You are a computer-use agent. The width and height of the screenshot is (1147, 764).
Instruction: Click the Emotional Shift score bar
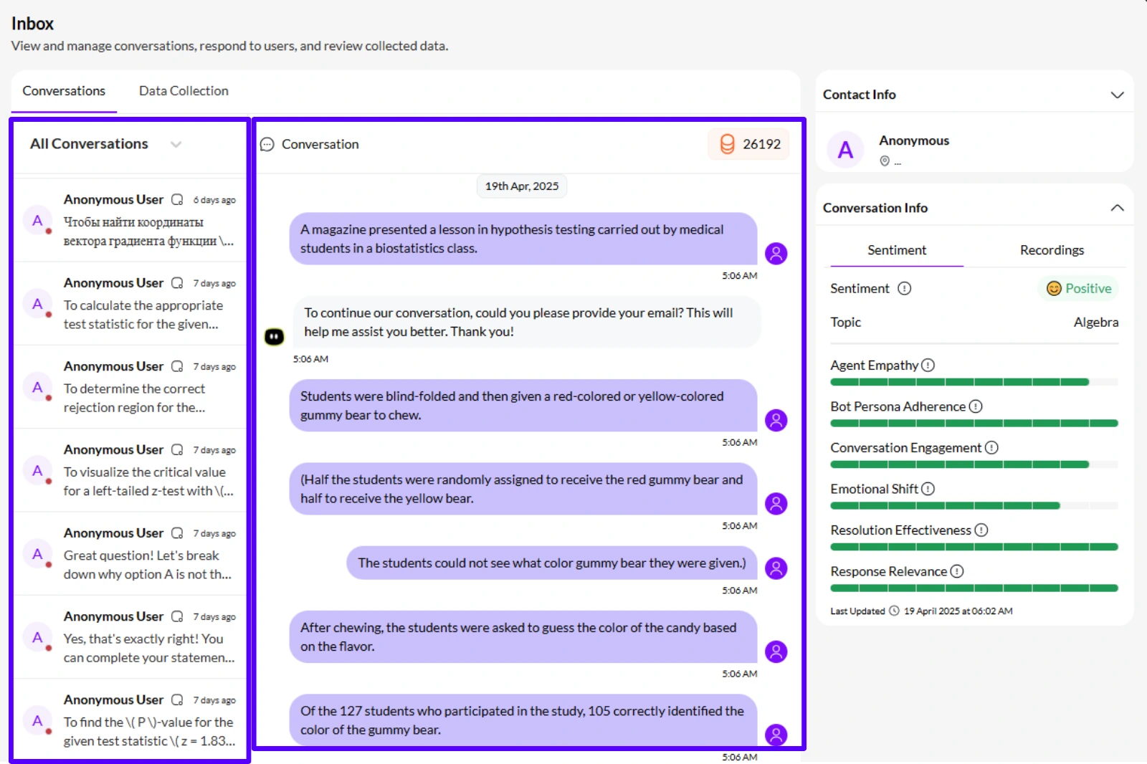(974, 506)
